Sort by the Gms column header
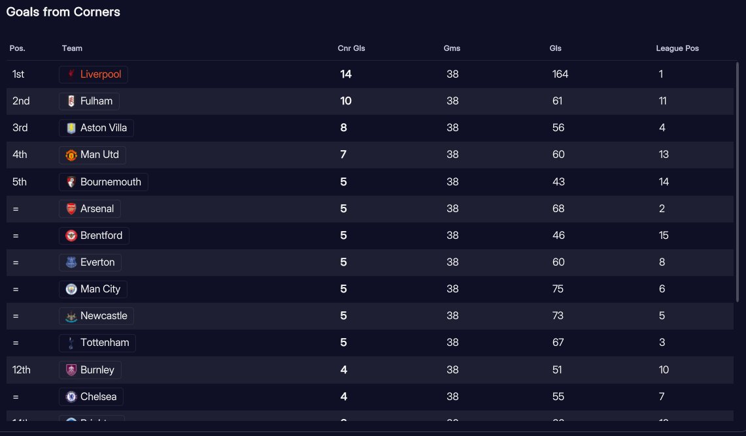This screenshot has height=436, width=746. (452, 48)
